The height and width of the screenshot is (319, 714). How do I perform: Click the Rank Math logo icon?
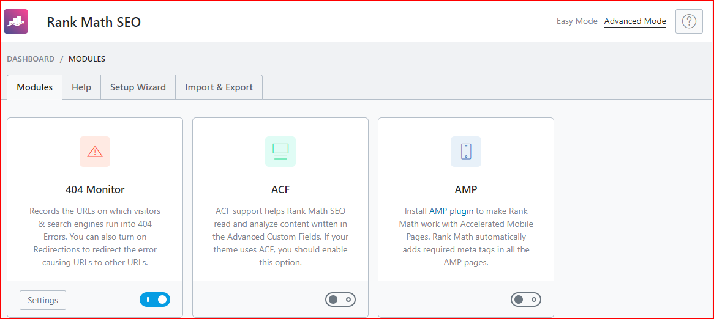click(x=16, y=21)
